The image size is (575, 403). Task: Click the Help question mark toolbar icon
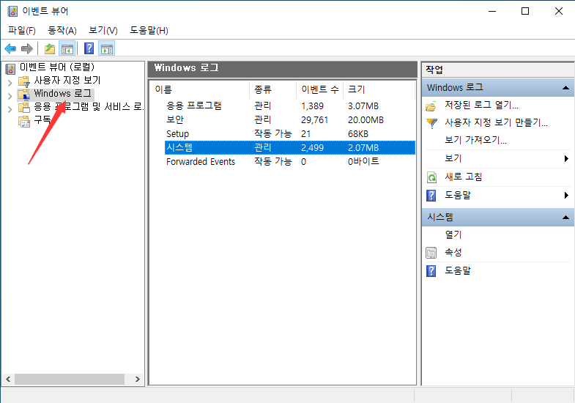pyautogui.click(x=89, y=48)
